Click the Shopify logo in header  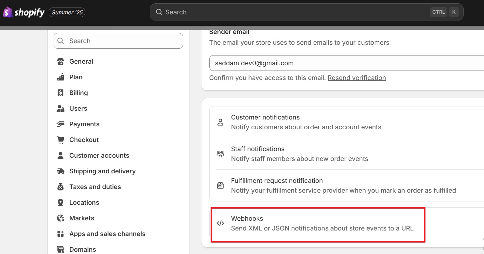point(24,12)
